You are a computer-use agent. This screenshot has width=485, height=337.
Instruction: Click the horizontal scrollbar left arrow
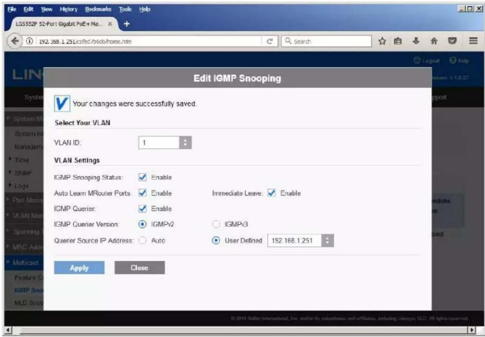click(9, 330)
